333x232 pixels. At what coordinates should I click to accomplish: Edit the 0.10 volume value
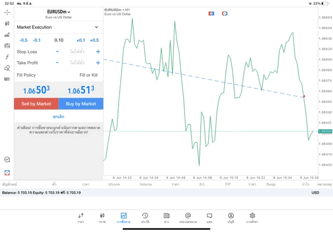59,40
